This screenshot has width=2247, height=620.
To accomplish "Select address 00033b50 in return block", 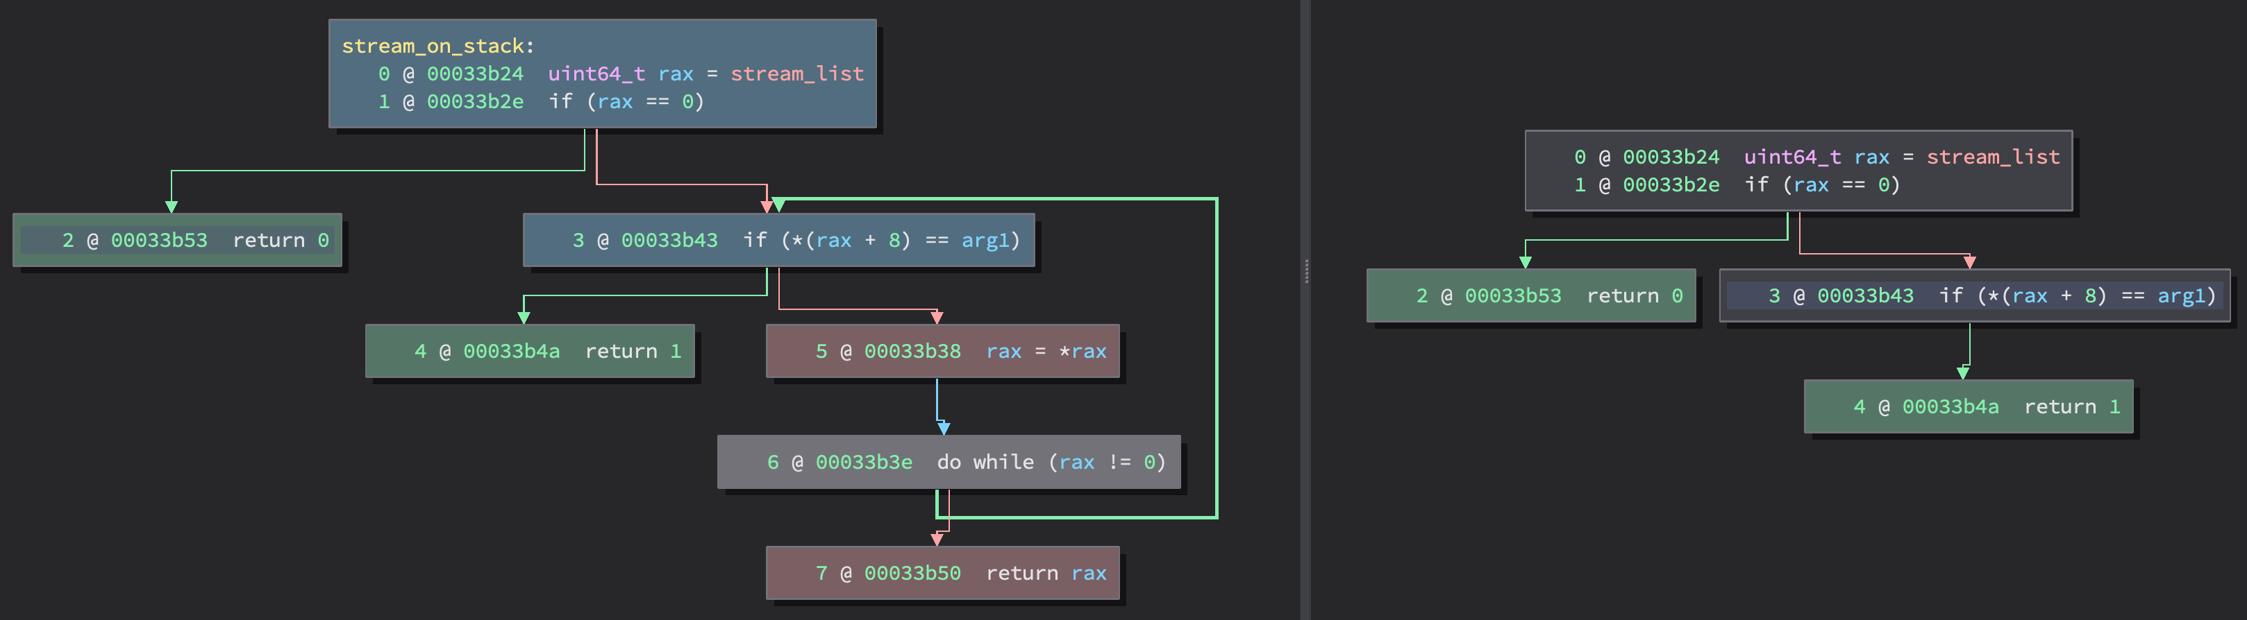I will tap(912, 574).
